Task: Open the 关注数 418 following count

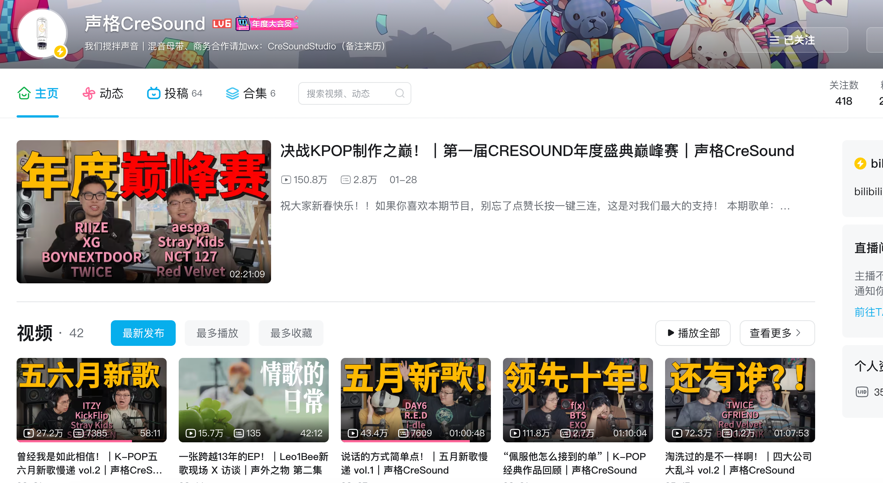Action: pyautogui.click(x=844, y=93)
